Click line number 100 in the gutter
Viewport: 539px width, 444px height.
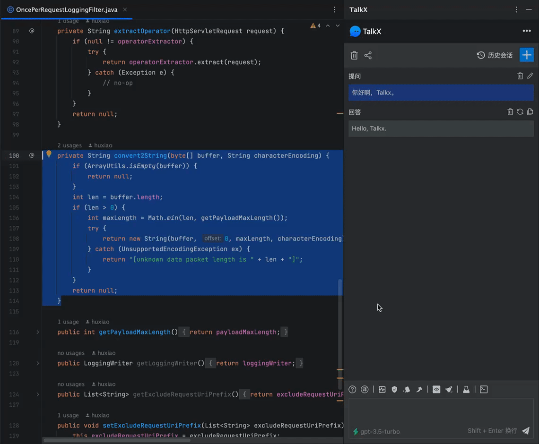click(x=14, y=155)
